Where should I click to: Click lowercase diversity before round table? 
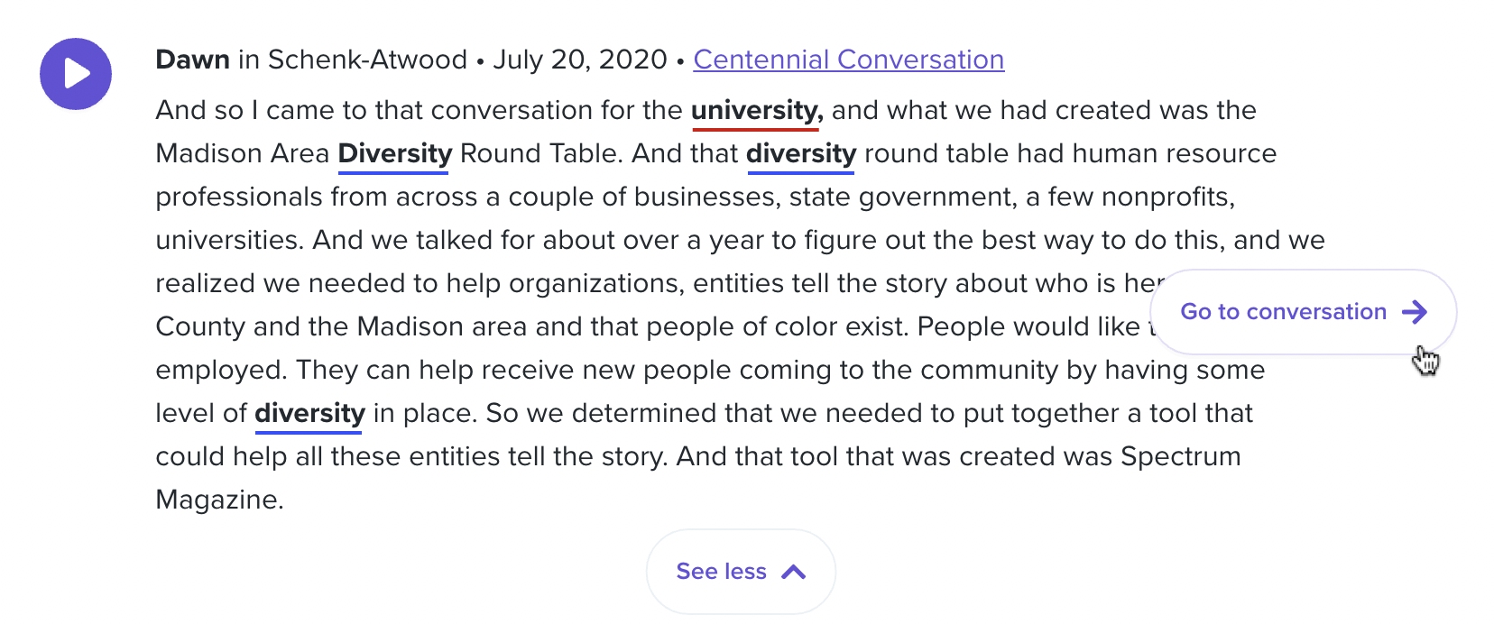(x=801, y=154)
